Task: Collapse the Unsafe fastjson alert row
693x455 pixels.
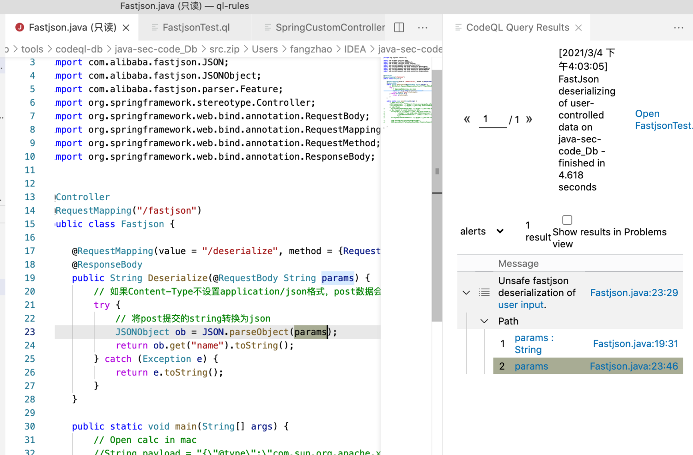Action: click(466, 293)
